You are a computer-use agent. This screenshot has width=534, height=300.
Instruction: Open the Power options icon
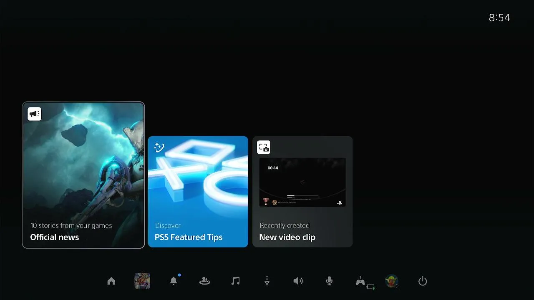click(x=423, y=281)
